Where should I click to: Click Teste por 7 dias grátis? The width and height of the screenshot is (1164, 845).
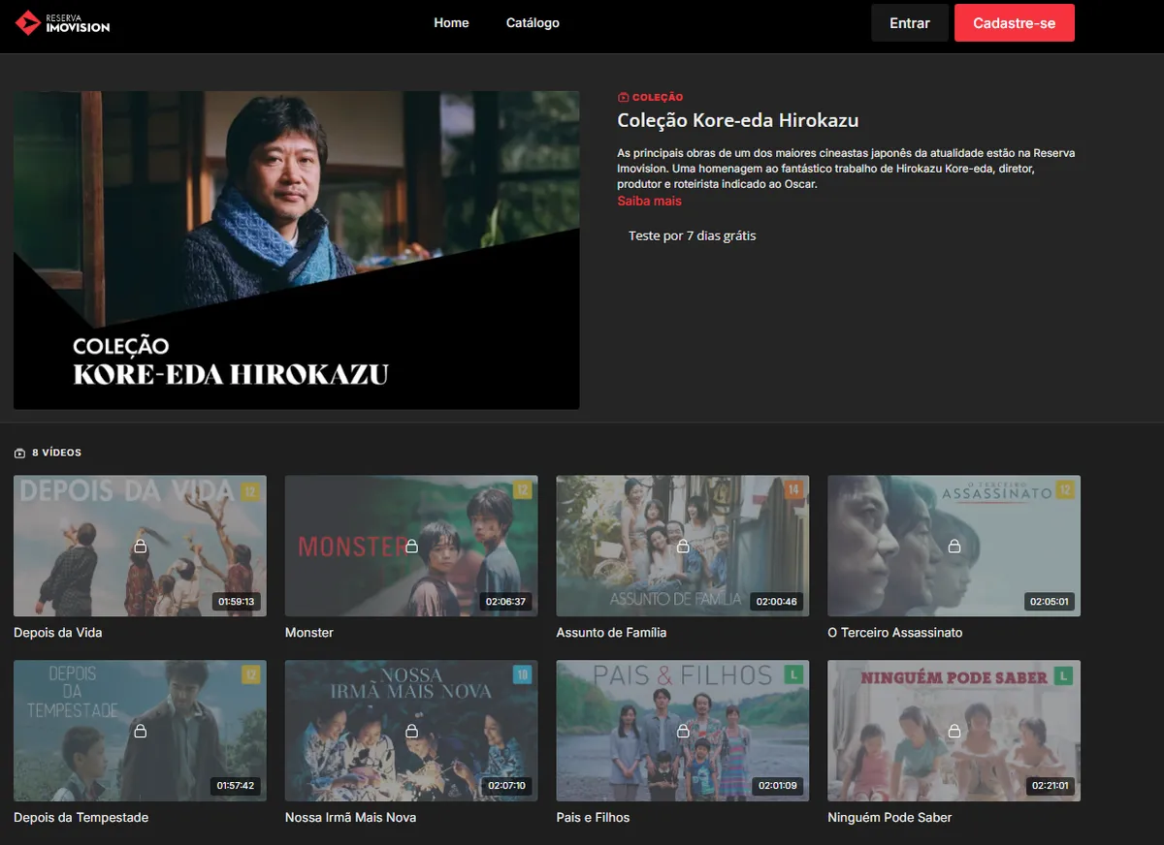[692, 235]
